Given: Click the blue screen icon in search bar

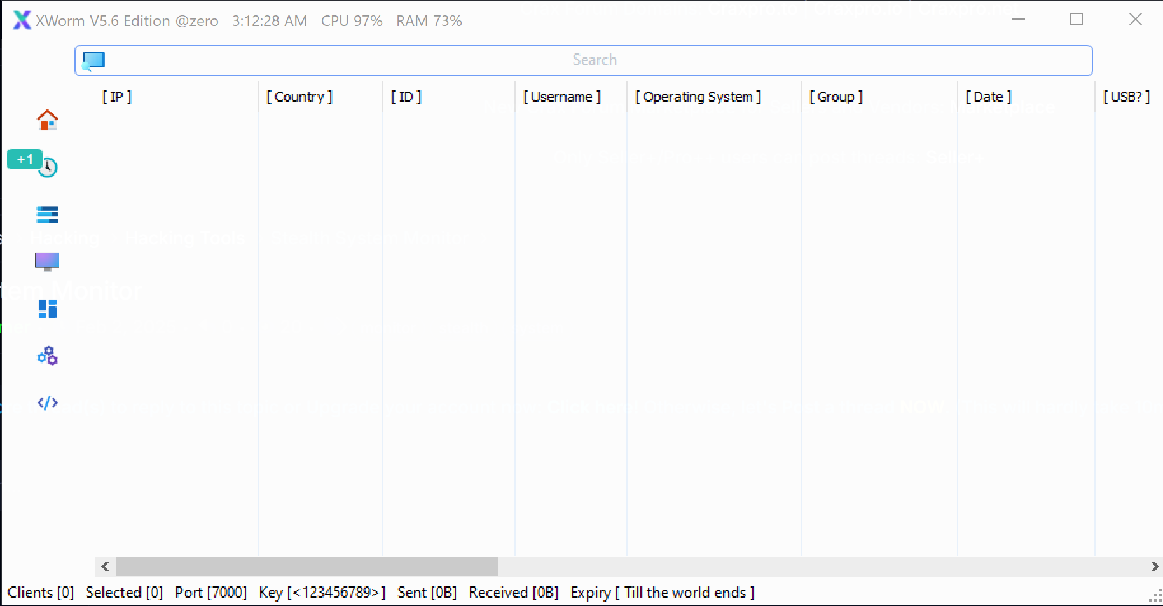Looking at the screenshot, I should click(x=93, y=60).
